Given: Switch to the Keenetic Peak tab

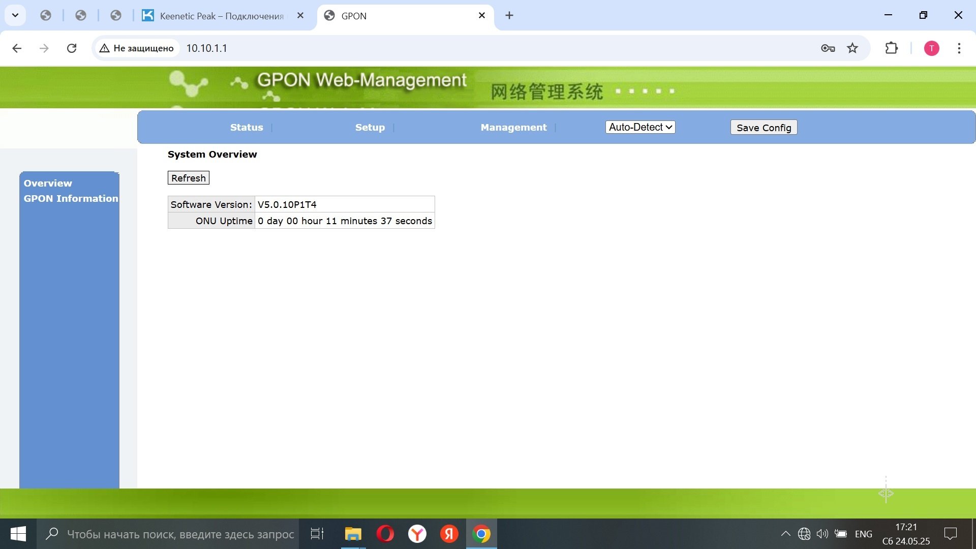Looking at the screenshot, I should pos(223,16).
